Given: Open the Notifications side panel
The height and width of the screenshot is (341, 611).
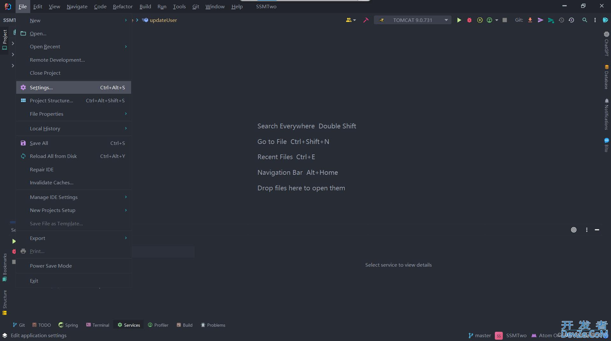Looking at the screenshot, I should pos(606,114).
